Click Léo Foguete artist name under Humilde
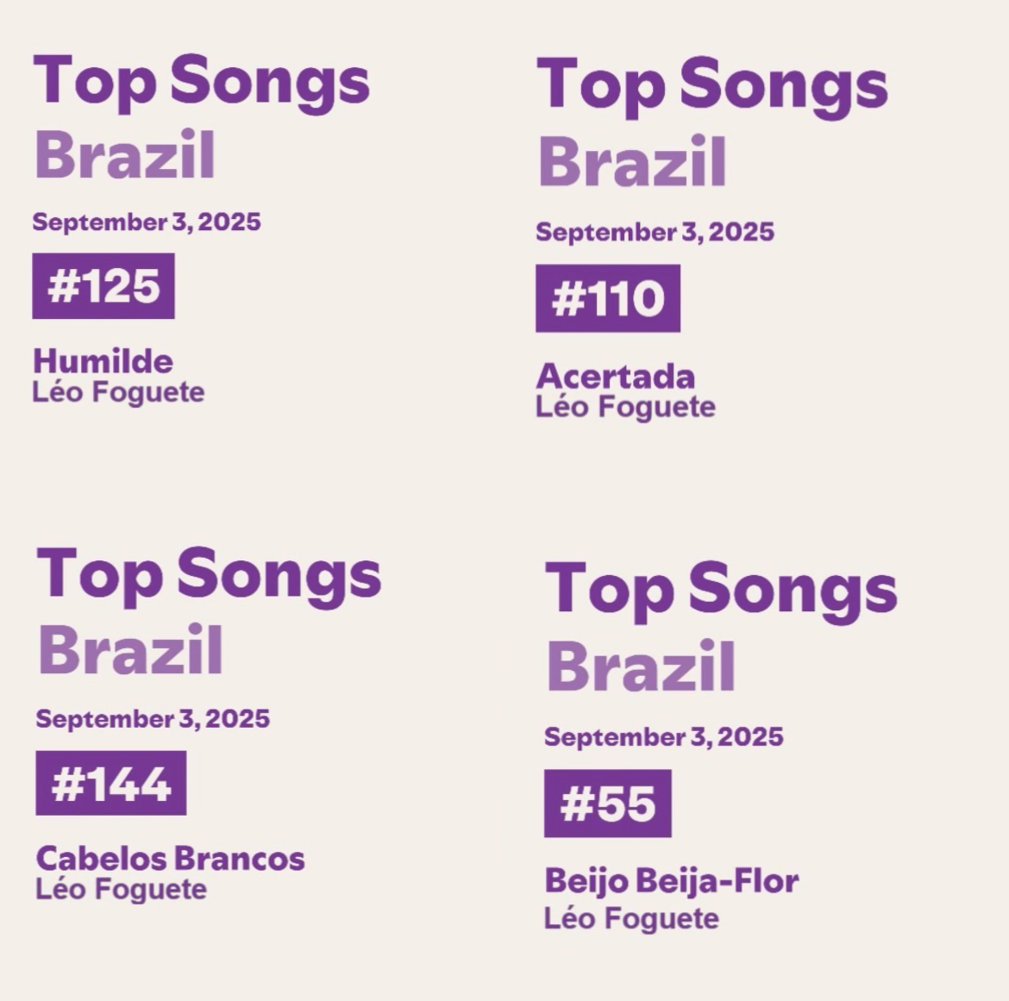This screenshot has width=1009, height=1001. pyautogui.click(x=118, y=392)
